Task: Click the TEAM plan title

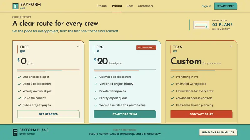Action: [x=178, y=47]
